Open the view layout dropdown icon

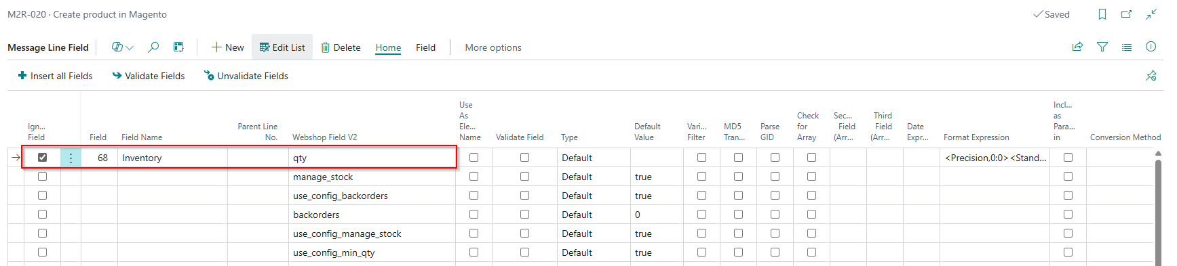tap(123, 47)
